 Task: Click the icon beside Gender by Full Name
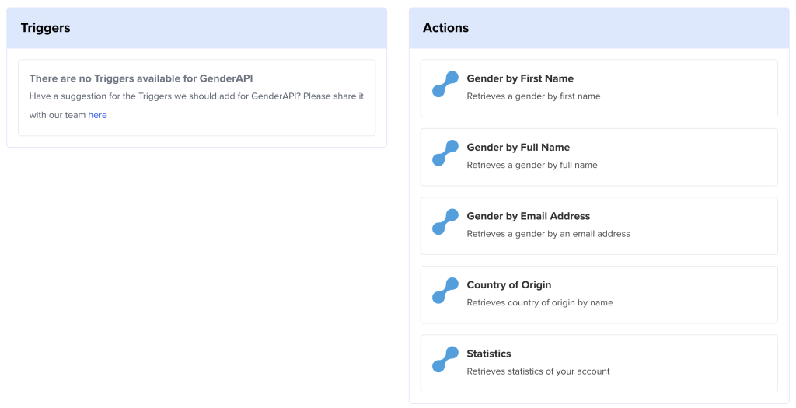[445, 153]
